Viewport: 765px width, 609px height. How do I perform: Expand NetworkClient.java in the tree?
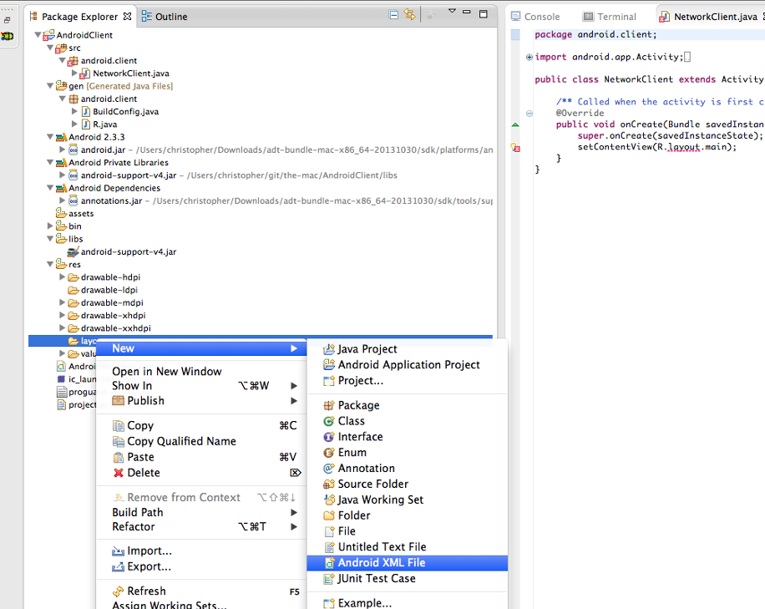pyautogui.click(x=74, y=74)
